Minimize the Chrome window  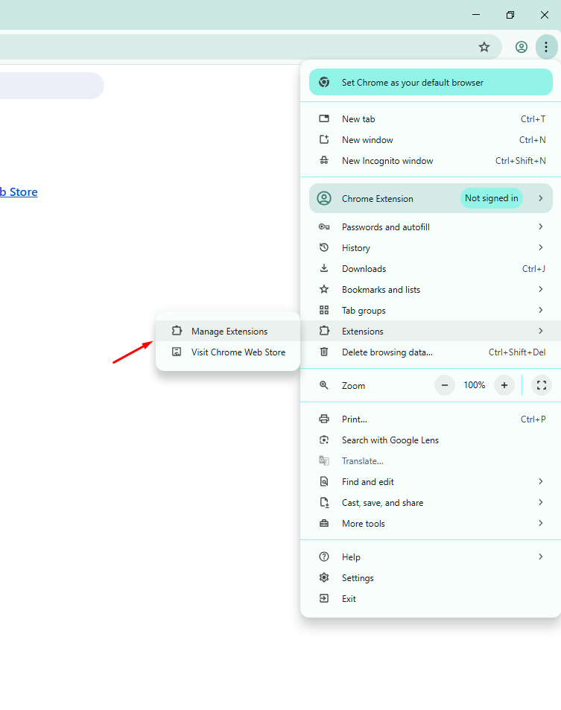pyautogui.click(x=476, y=15)
